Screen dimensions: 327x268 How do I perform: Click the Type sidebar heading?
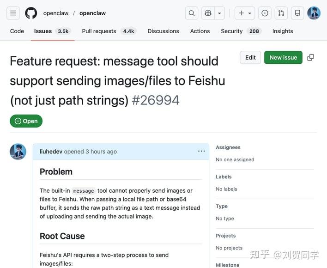222,206
